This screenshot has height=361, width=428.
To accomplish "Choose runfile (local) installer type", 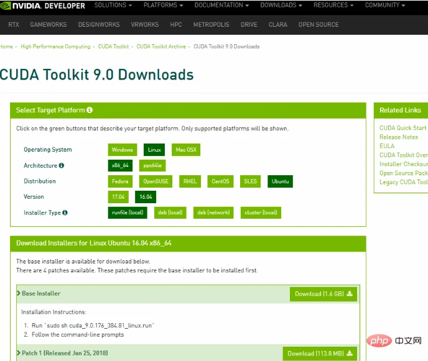I will [128, 212].
